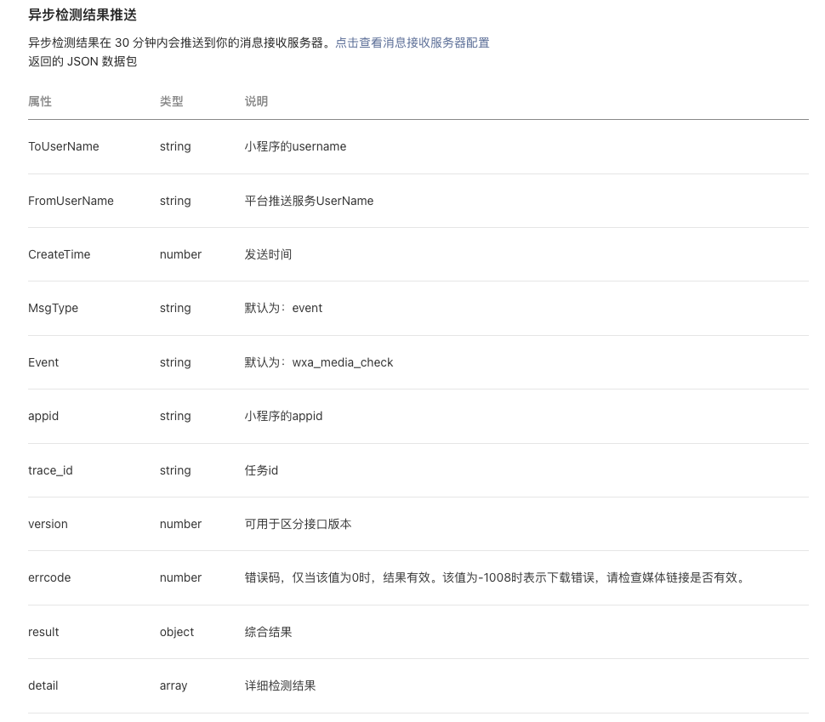This screenshot has width=825, height=722.
Task: Select the heading 异步检测结果推送
Action: 82,14
